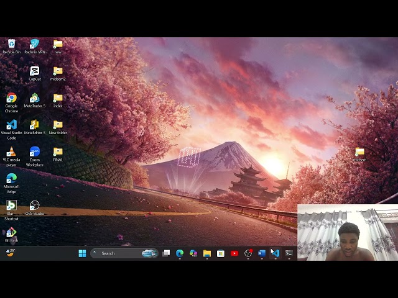Screen dimensions: 398x298
Task: Select the midsem2 folder
Action: [58, 73]
